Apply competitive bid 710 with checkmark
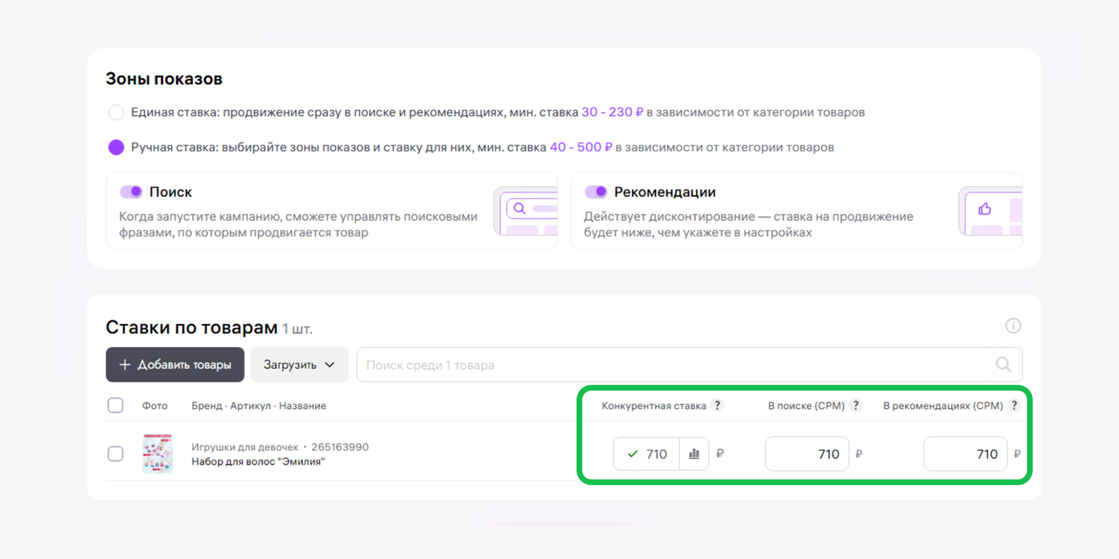Viewport: 1119px width, 559px height. point(646,454)
